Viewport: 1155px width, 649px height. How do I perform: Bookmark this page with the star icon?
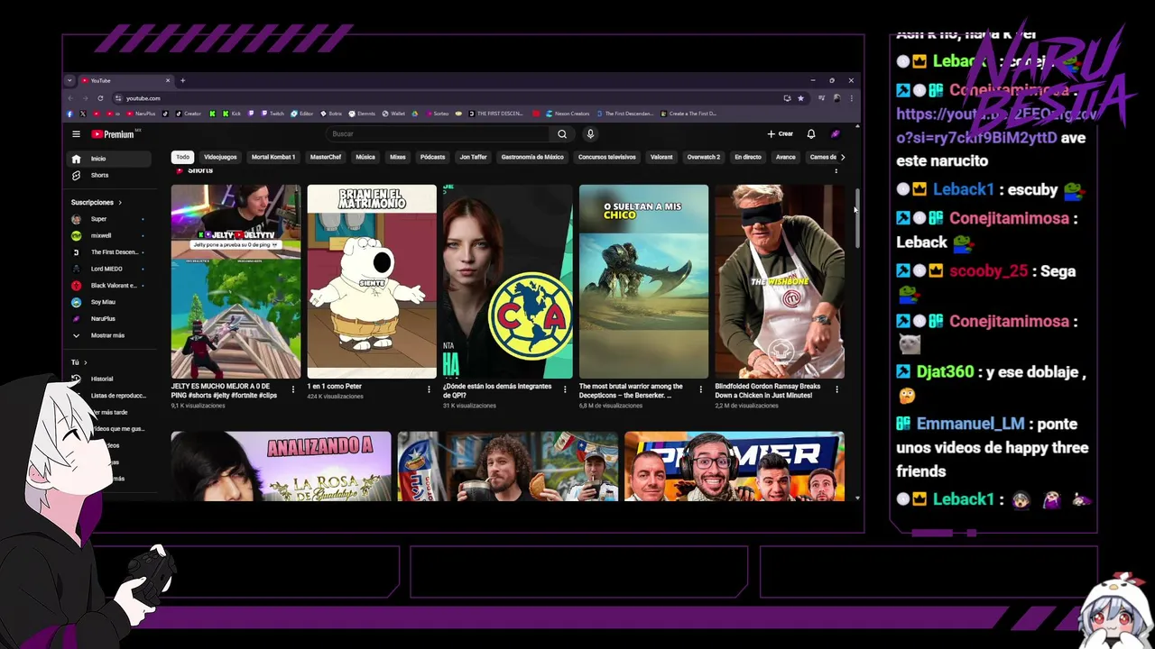click(799, 98)
